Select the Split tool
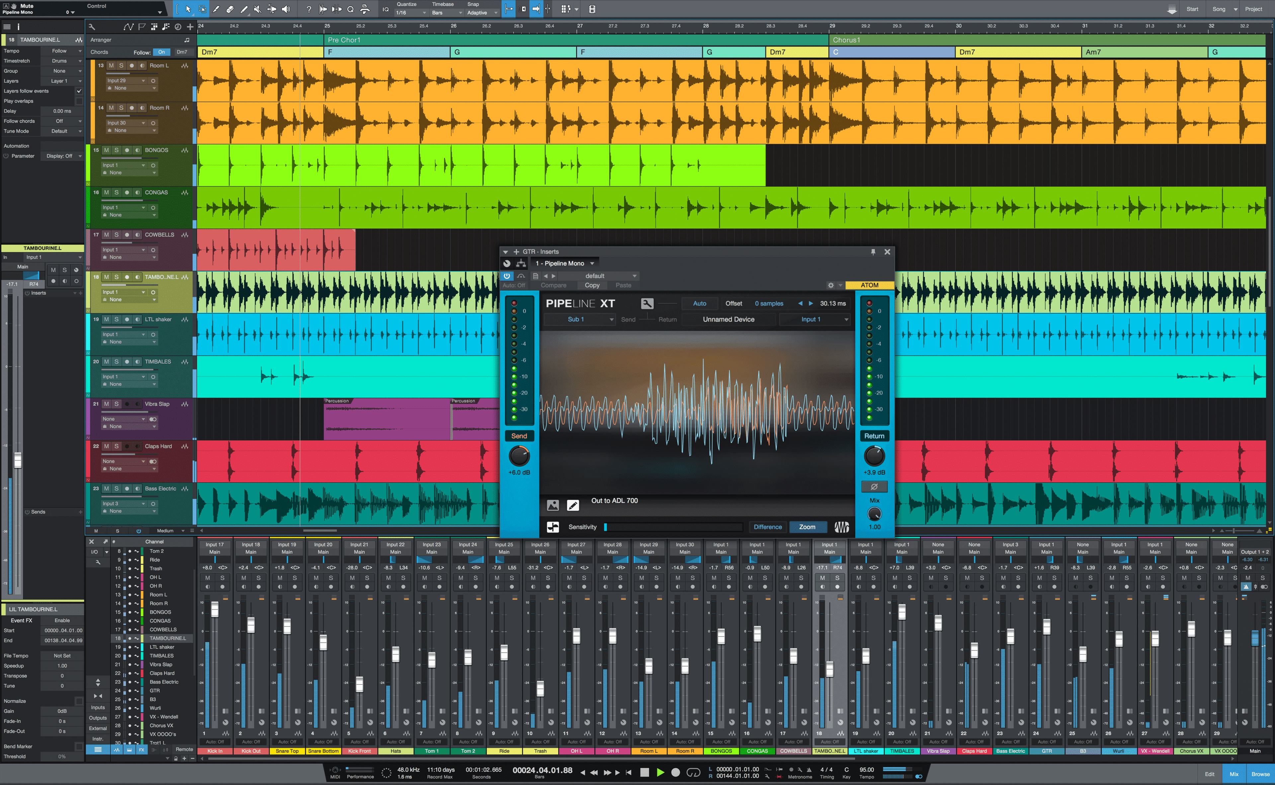This screenshot has width=1275, height=785. point(216,9)
